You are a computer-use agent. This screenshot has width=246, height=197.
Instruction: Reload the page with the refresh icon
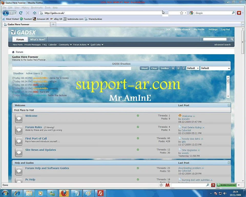tap(21, 13)
